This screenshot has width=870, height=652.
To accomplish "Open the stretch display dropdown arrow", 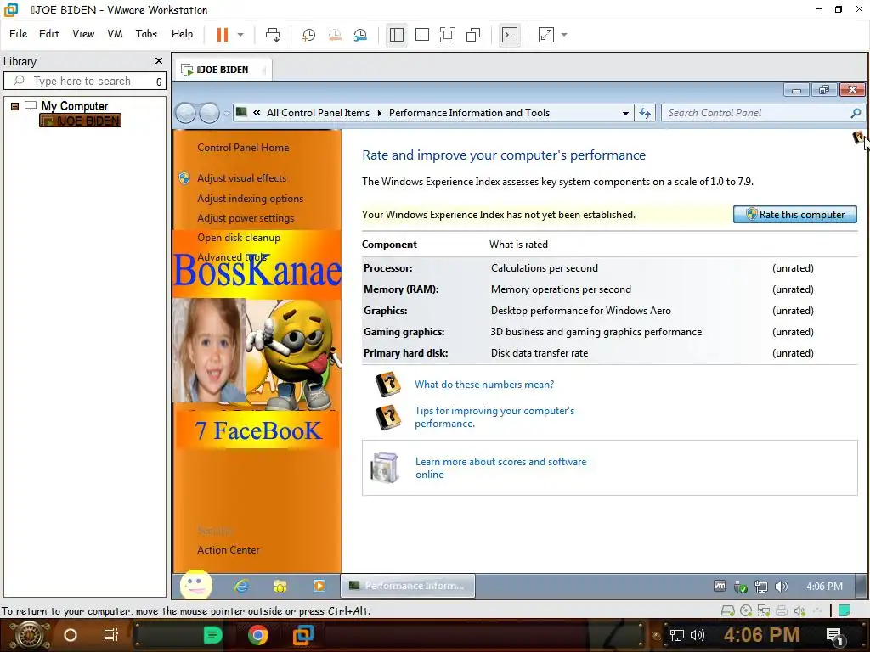I will [564, 34].
